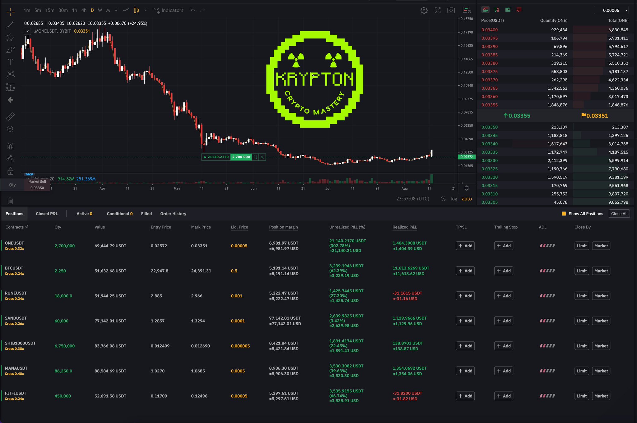
Task: Click the zoom in magnifier tool
Action: click(x=10, y=129)
